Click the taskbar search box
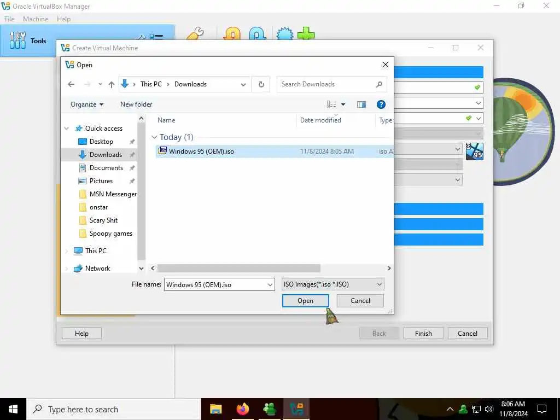This screenshot has height=420, width=560. point(114,409)
